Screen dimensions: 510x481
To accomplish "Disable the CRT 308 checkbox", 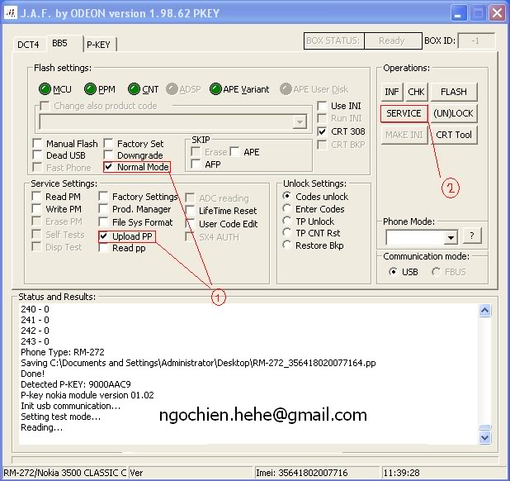I will pos(323,131).
